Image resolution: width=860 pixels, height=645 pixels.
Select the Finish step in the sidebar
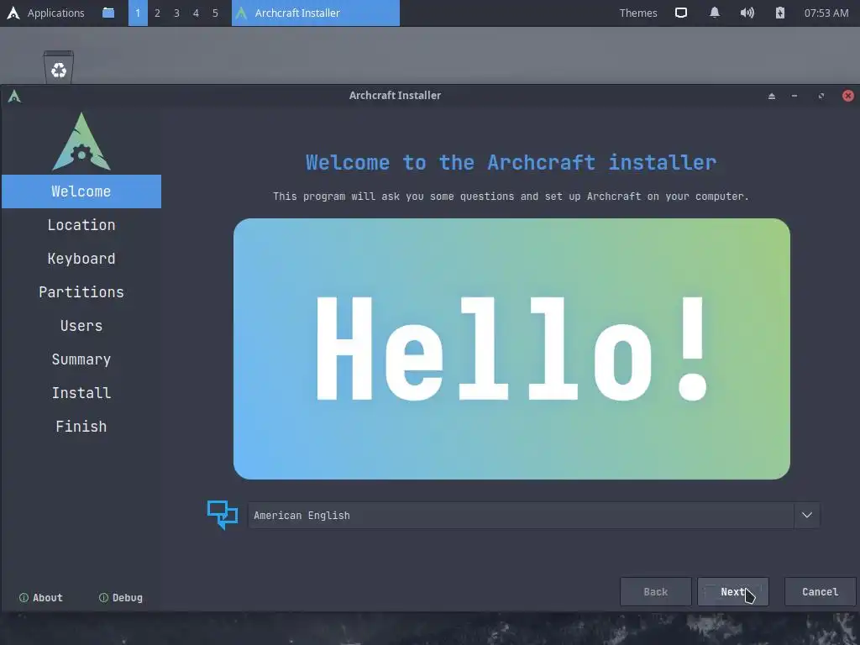pyautogui.click(x=81, y=426)
